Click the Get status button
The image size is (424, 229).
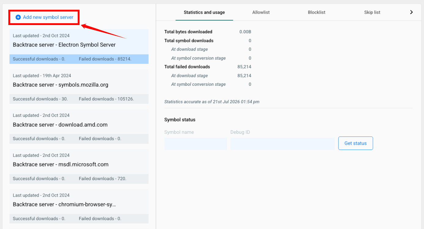tap(355, 143)
